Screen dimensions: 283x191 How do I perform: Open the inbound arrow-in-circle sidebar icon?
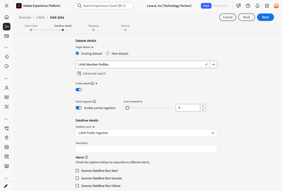[6, 57]
